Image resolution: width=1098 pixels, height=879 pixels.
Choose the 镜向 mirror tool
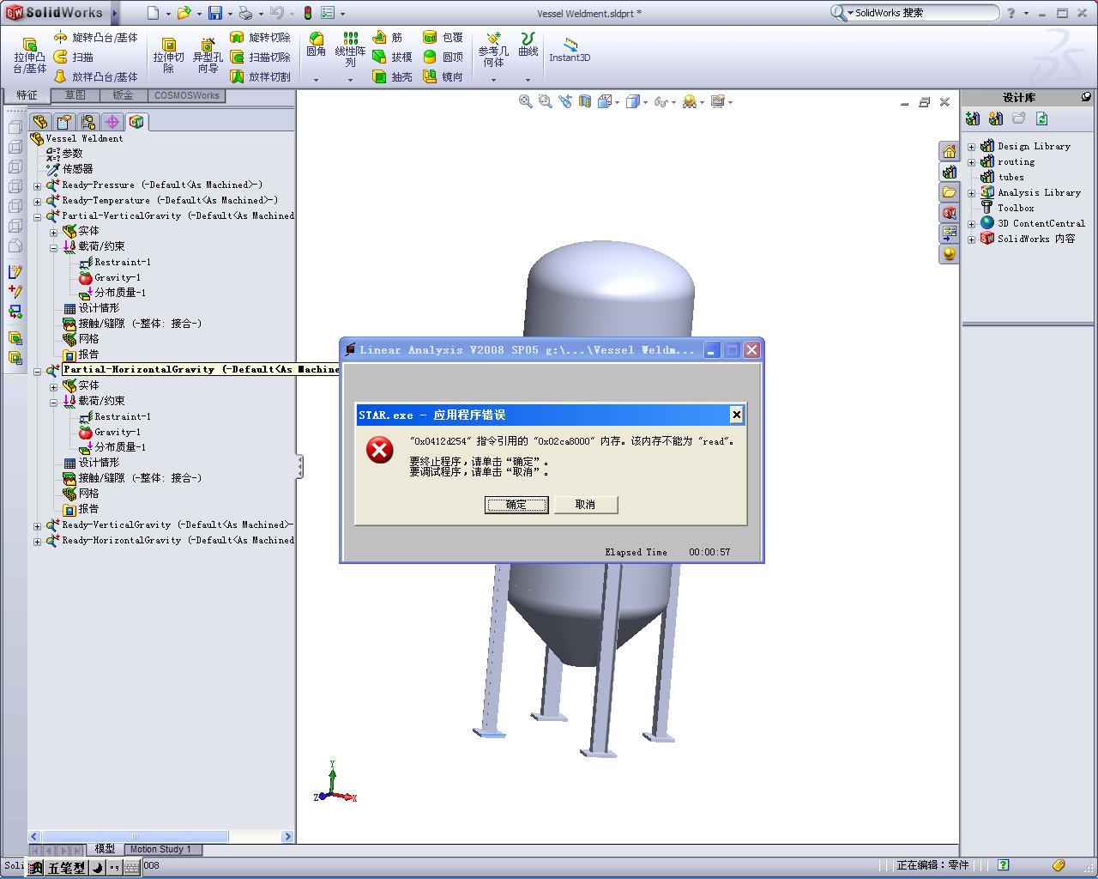(443, 76)
